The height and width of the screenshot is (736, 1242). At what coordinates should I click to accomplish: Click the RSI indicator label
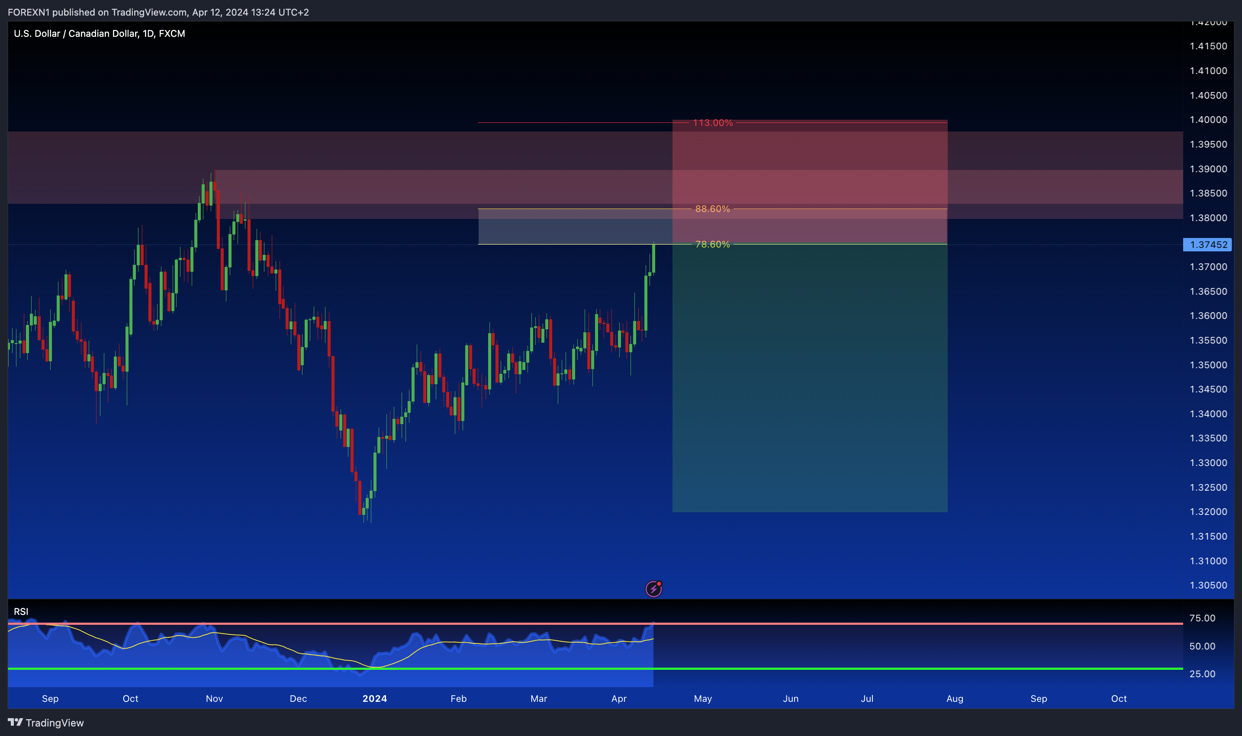coord(21,611)
